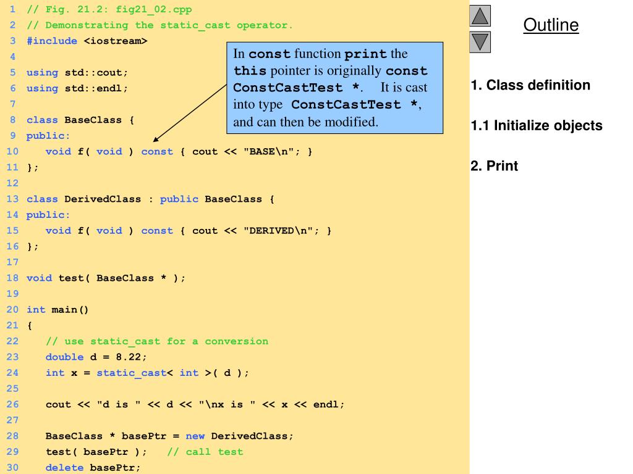Click the '// call test' comment on line 29

(205, 452)
